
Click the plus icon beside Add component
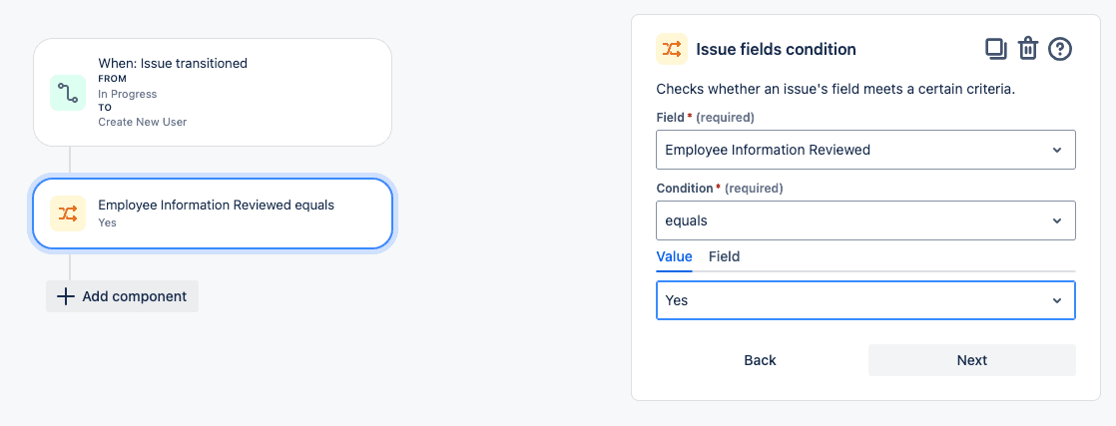pyautogui.click(x=66, y=296)
